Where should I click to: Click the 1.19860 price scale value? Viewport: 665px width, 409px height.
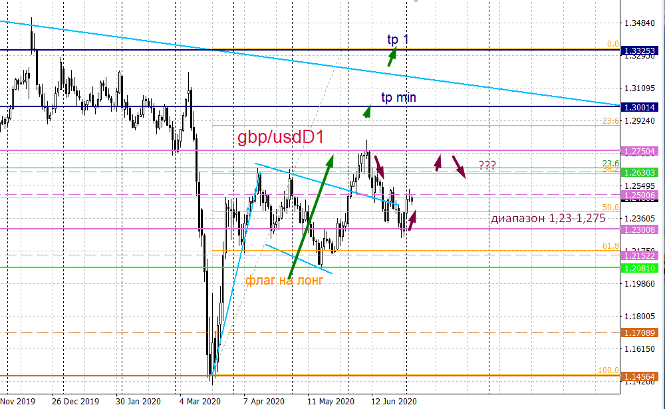640,284
